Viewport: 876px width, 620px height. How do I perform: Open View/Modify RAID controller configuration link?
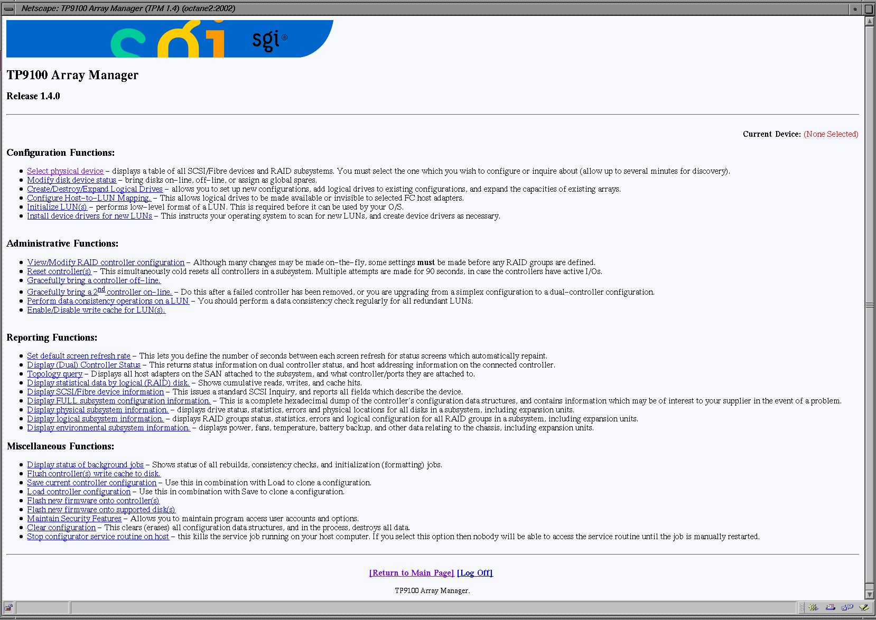(106, 262)
